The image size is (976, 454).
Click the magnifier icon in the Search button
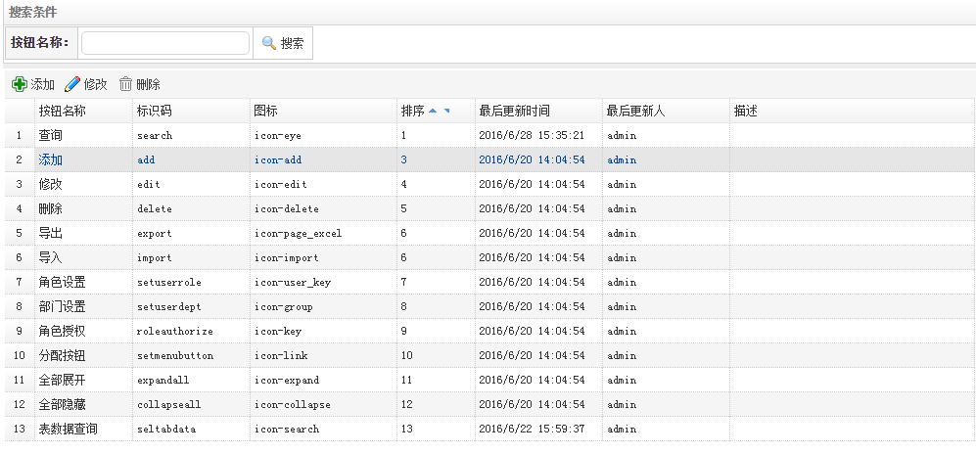click(268, 43)
